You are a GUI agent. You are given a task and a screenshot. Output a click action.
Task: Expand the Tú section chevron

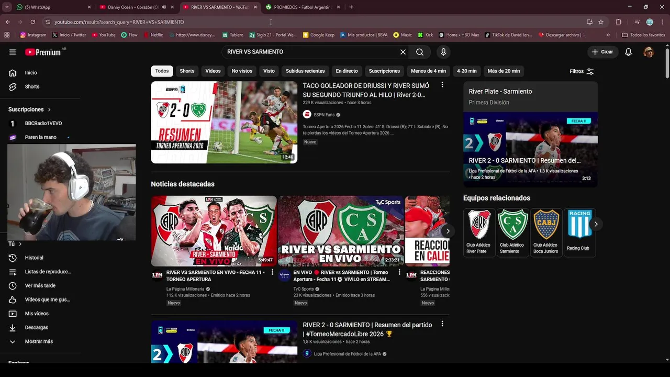pos(20,244)
